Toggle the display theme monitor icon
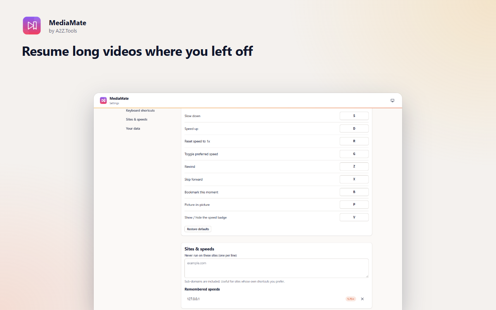496x310 pixels. point(392,100)
